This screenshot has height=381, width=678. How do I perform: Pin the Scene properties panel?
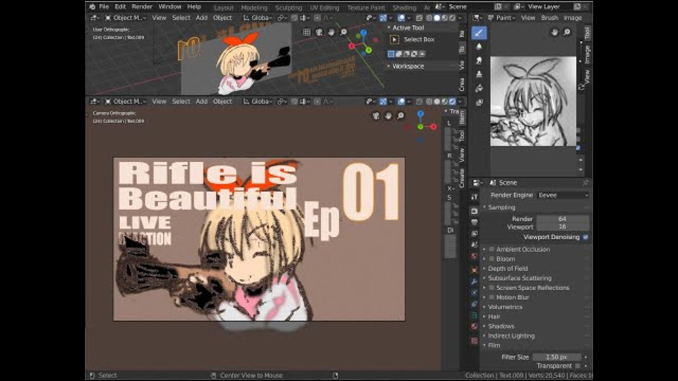[x=585, y=183]
